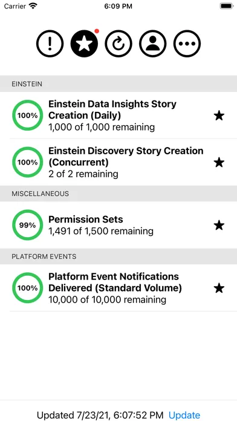Toggle the Permission Sets favorite star

219,225
